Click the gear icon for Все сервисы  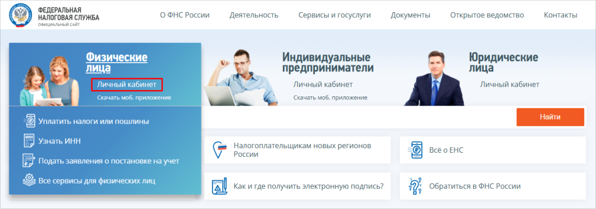tap(29, 180)
